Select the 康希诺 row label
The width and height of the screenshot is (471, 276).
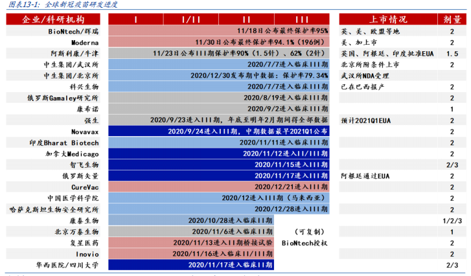pyautogui.click(x=87, y=109)
